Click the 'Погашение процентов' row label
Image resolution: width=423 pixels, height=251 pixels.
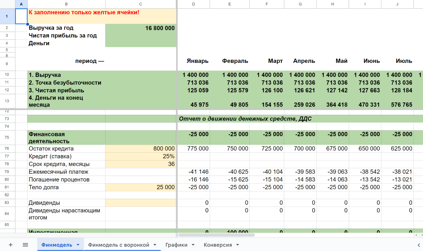tap(59, 179)
